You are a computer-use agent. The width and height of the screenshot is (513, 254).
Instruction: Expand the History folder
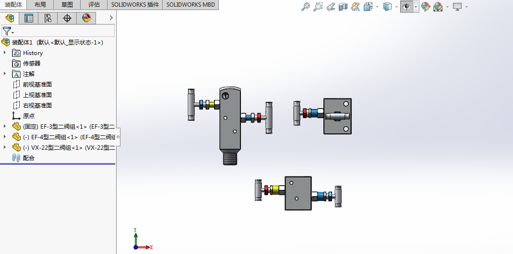(x=5, y=53)
